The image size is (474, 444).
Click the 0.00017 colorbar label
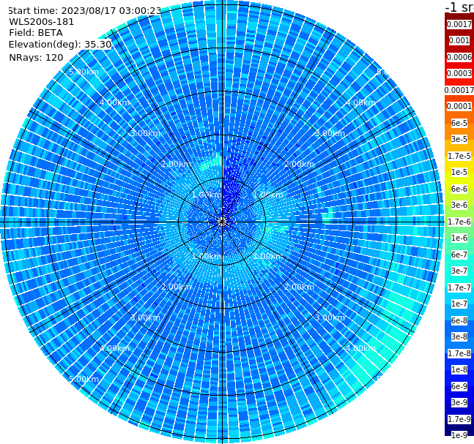[x=459, y=90]
